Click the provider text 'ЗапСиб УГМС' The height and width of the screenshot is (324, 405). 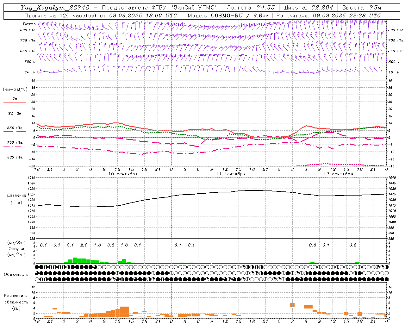click(195, 8)
